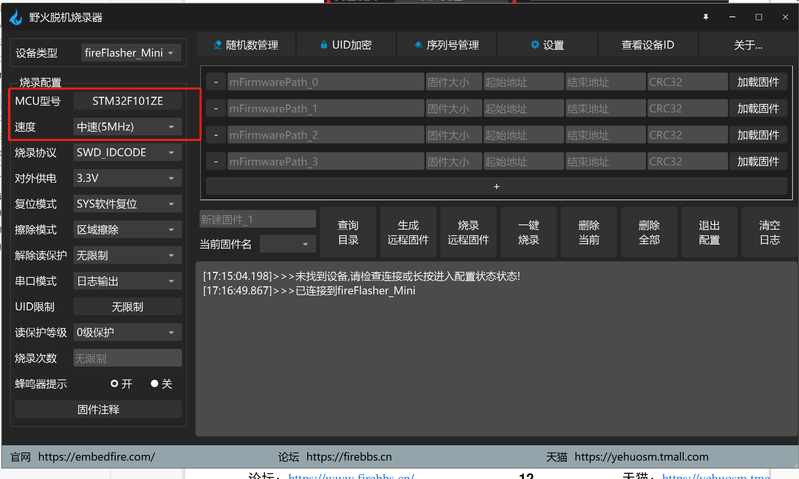This screenshot has height=479, width=799.
Task: Expand the 当前固件名 dropdown
Action: tap(287, 244)
